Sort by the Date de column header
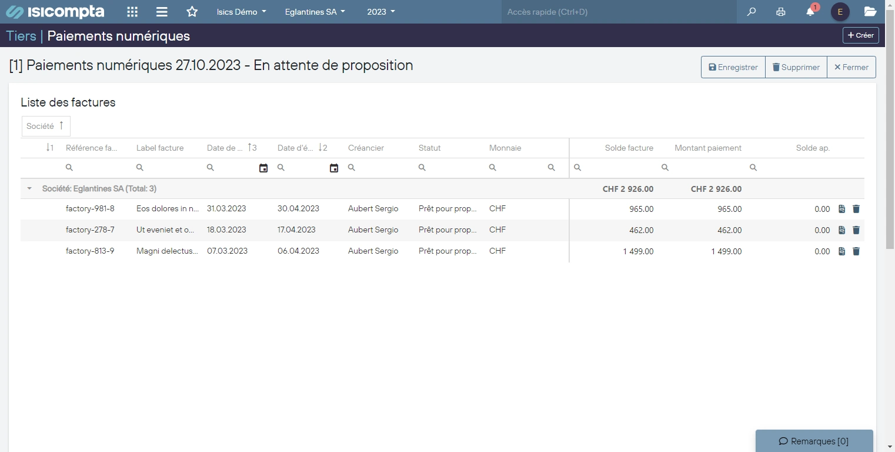The image size is (895, 452). pyautogui.click(x=232, y=148)
